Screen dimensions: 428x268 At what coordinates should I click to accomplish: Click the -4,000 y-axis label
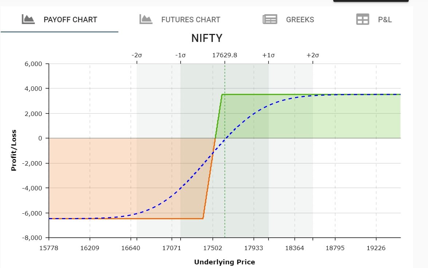(32, 188)
